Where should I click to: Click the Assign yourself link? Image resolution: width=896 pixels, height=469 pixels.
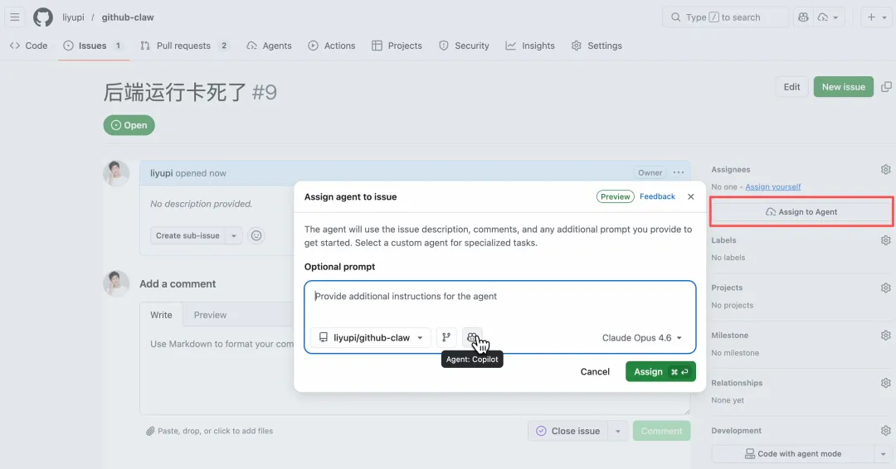click(x=772, y=187)
